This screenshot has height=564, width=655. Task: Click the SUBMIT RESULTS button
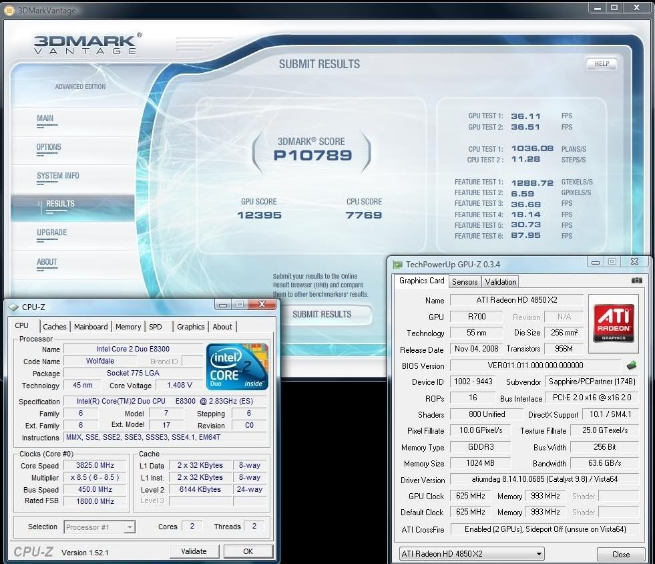coord(322,314)
